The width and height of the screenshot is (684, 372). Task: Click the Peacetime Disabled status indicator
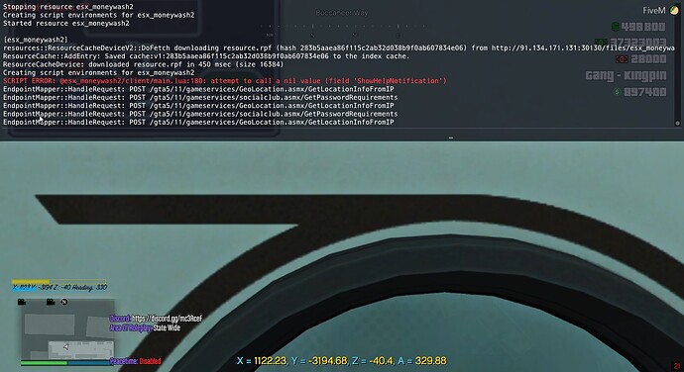click(135, 361)
